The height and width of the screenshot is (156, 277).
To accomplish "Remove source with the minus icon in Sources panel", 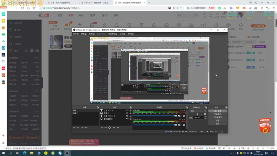I will (x=106, y=128).
